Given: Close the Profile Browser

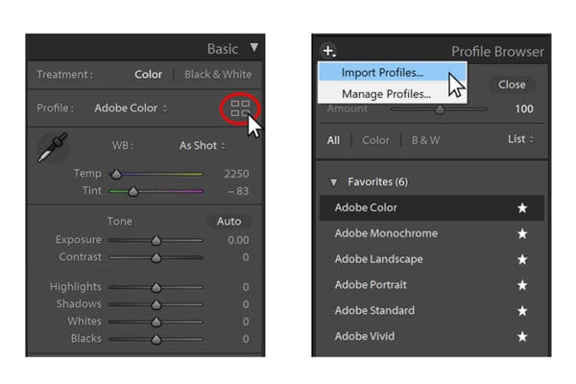Looking at the screenshot, I should click(x=512, y=84).
